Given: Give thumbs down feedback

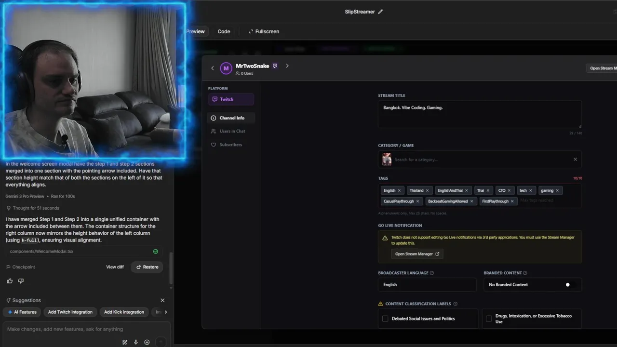Looking at the screenshot, I should click(x=21, y=281).
